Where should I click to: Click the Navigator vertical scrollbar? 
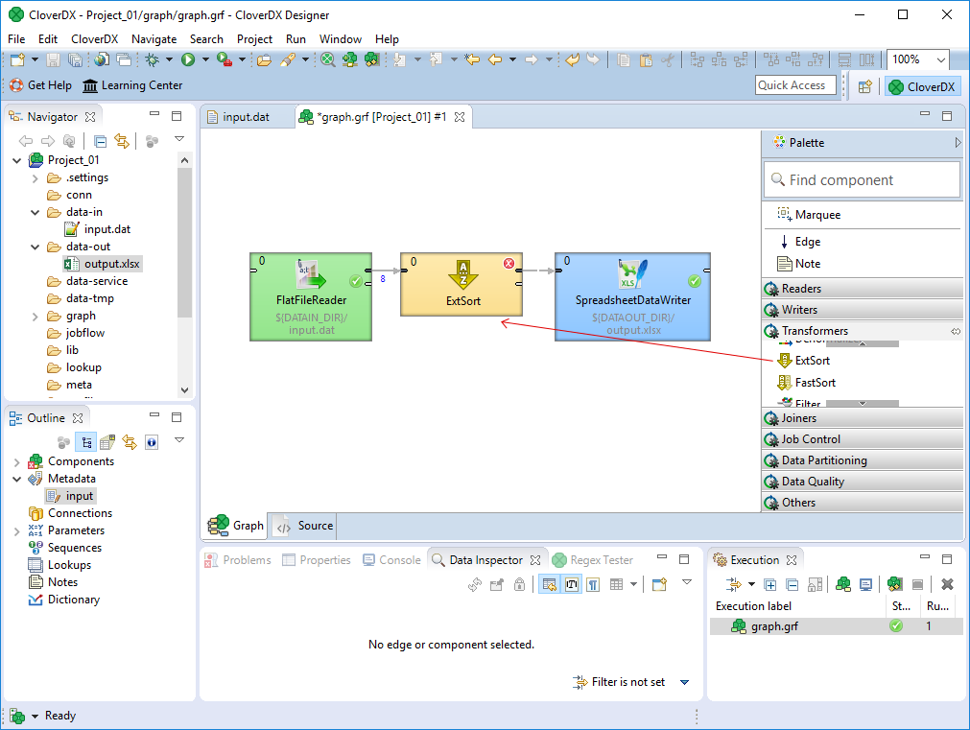pos(185,240)
